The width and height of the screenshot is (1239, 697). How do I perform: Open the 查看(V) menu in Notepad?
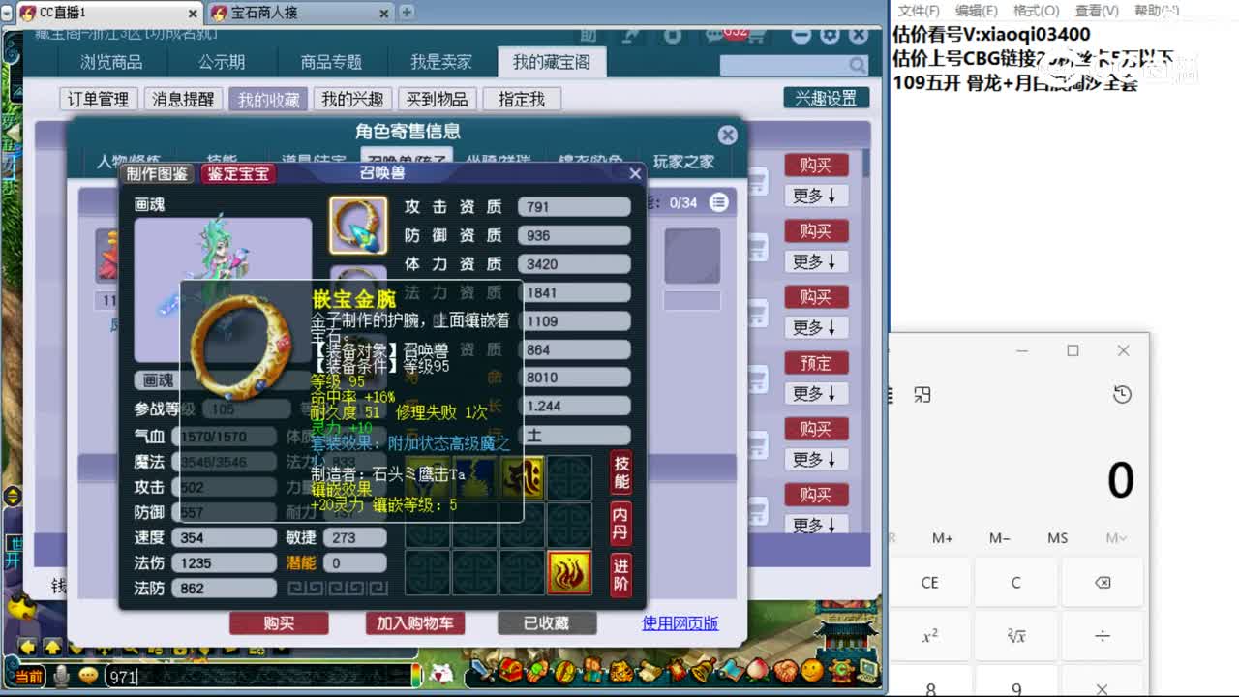(x=1097, y=11)
